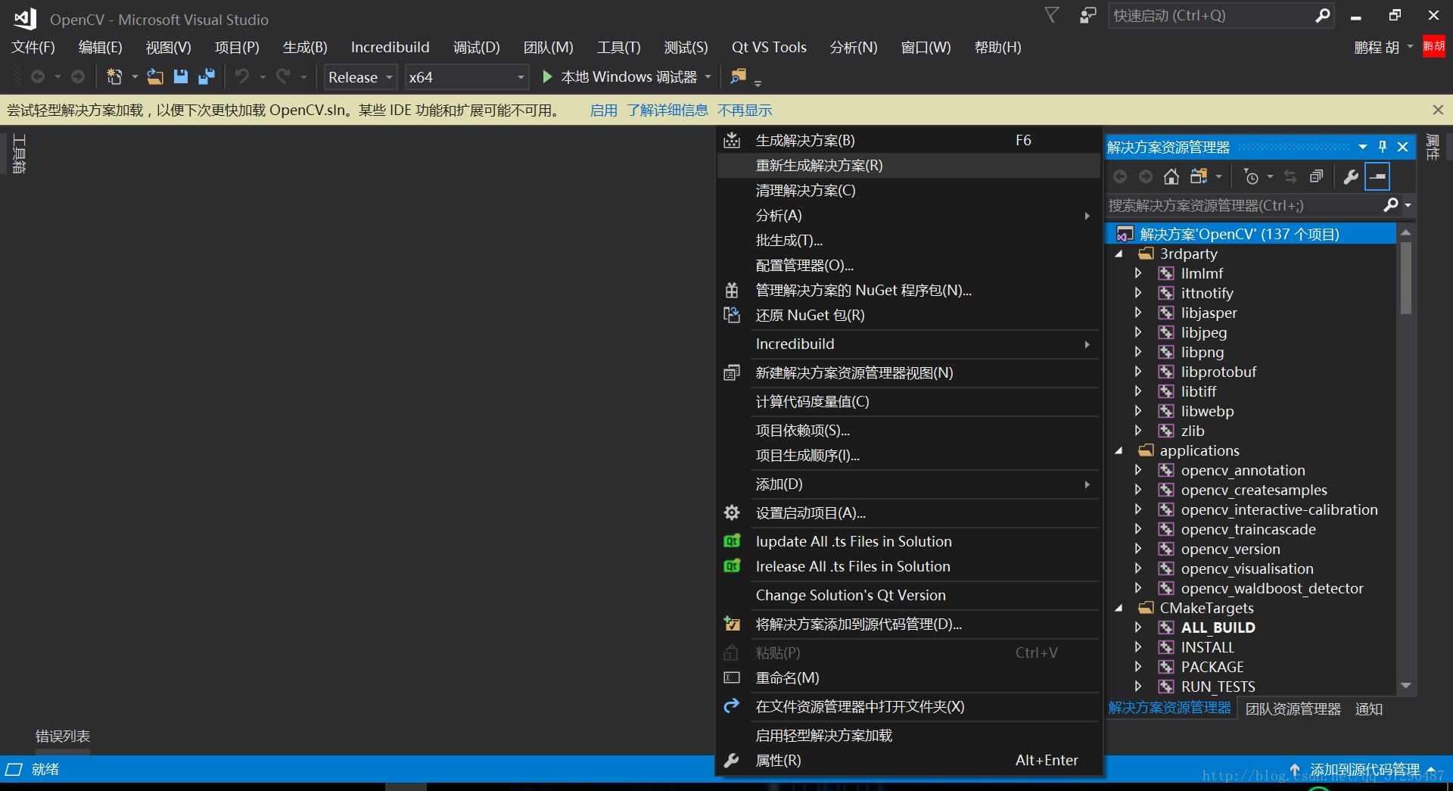Expand the opencv_version project node

1138,549
